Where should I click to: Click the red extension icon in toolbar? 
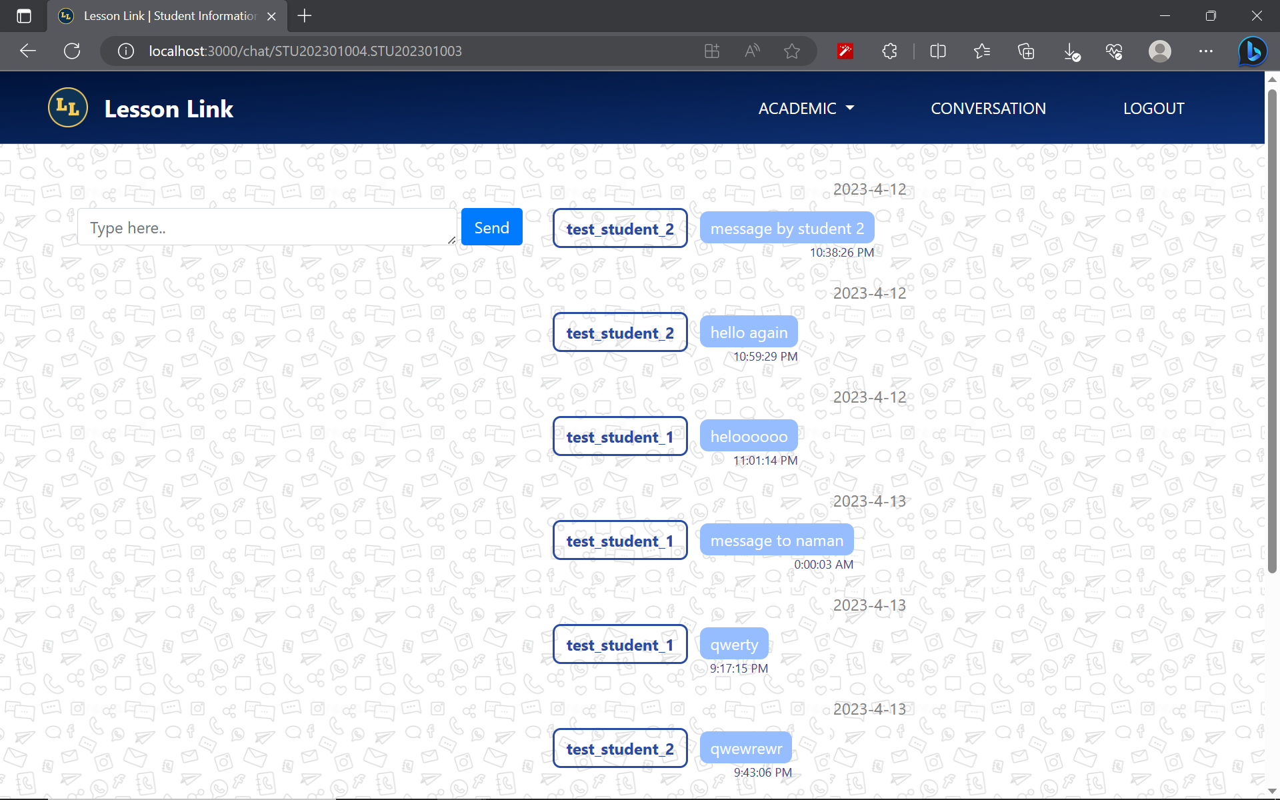845,51
